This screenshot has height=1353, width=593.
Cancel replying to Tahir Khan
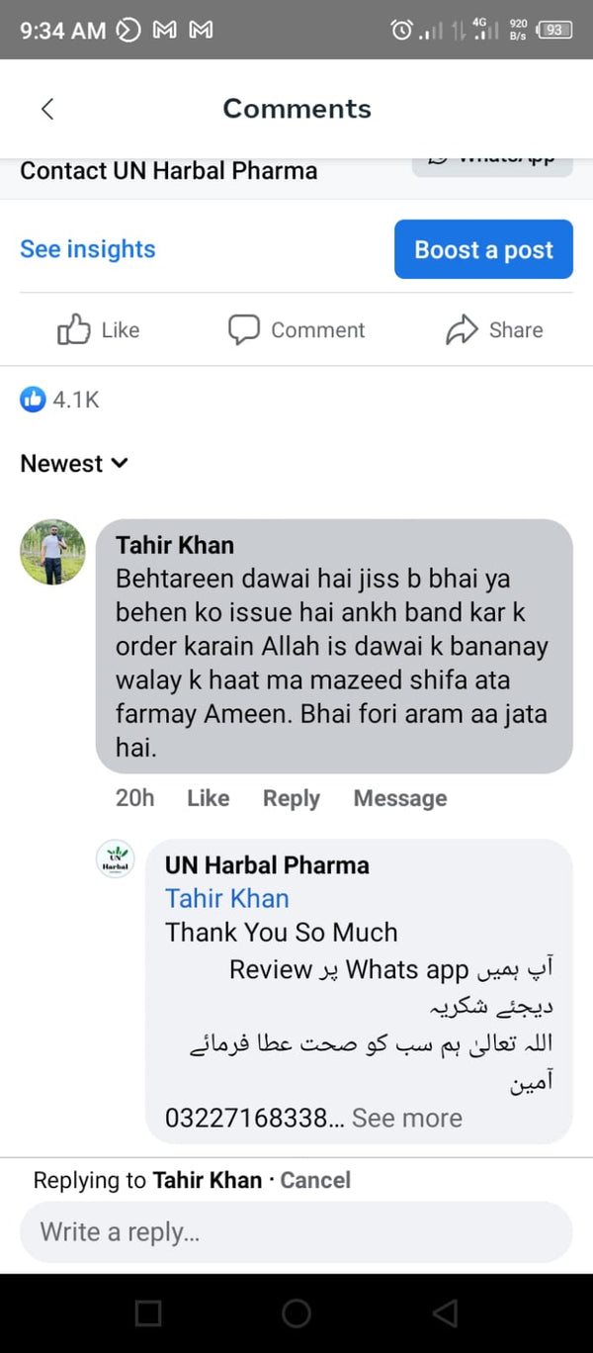[x=315, y=1180]
